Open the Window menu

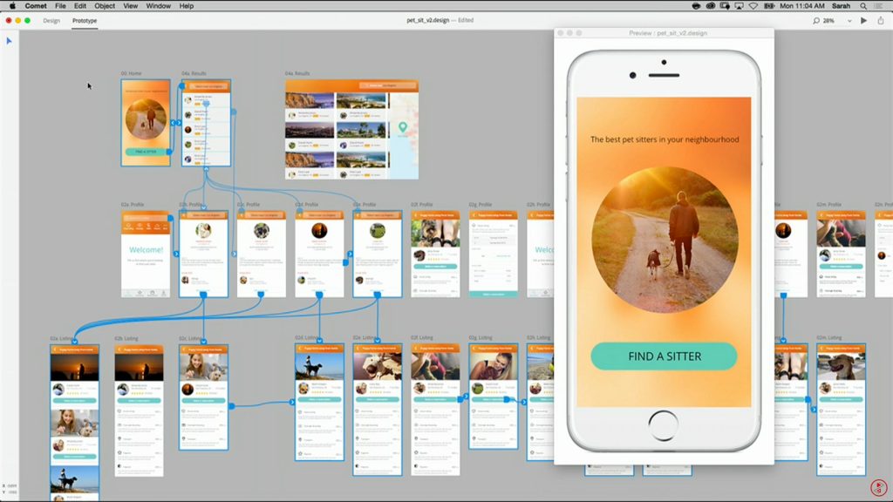point(159,6)
